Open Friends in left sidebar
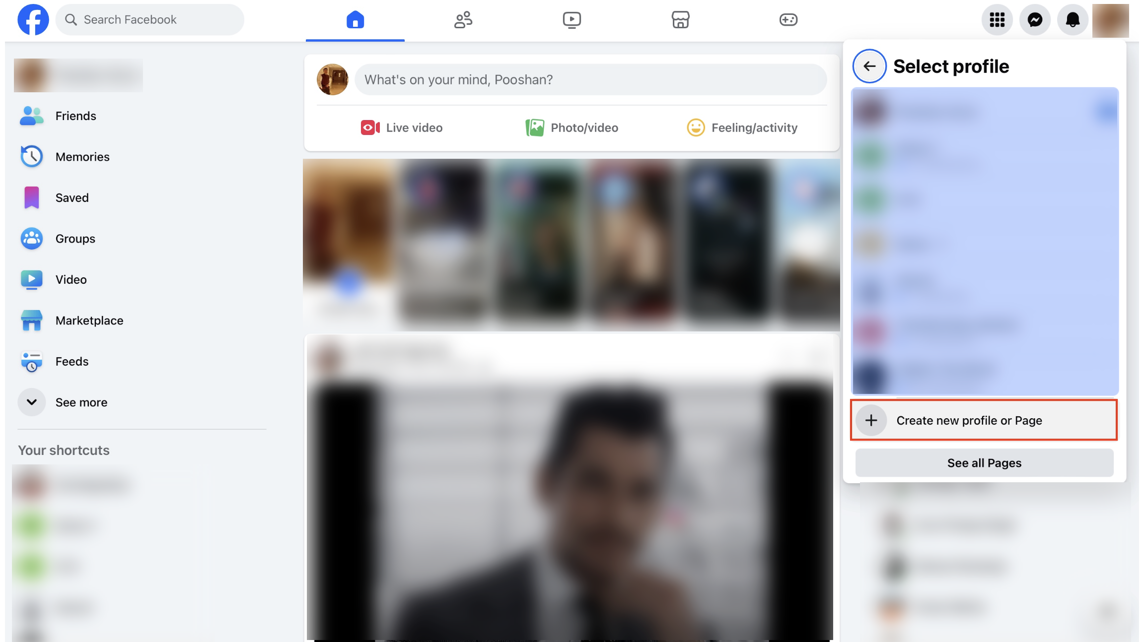Viewport: 1145px width, 642px height. point(142,116)
